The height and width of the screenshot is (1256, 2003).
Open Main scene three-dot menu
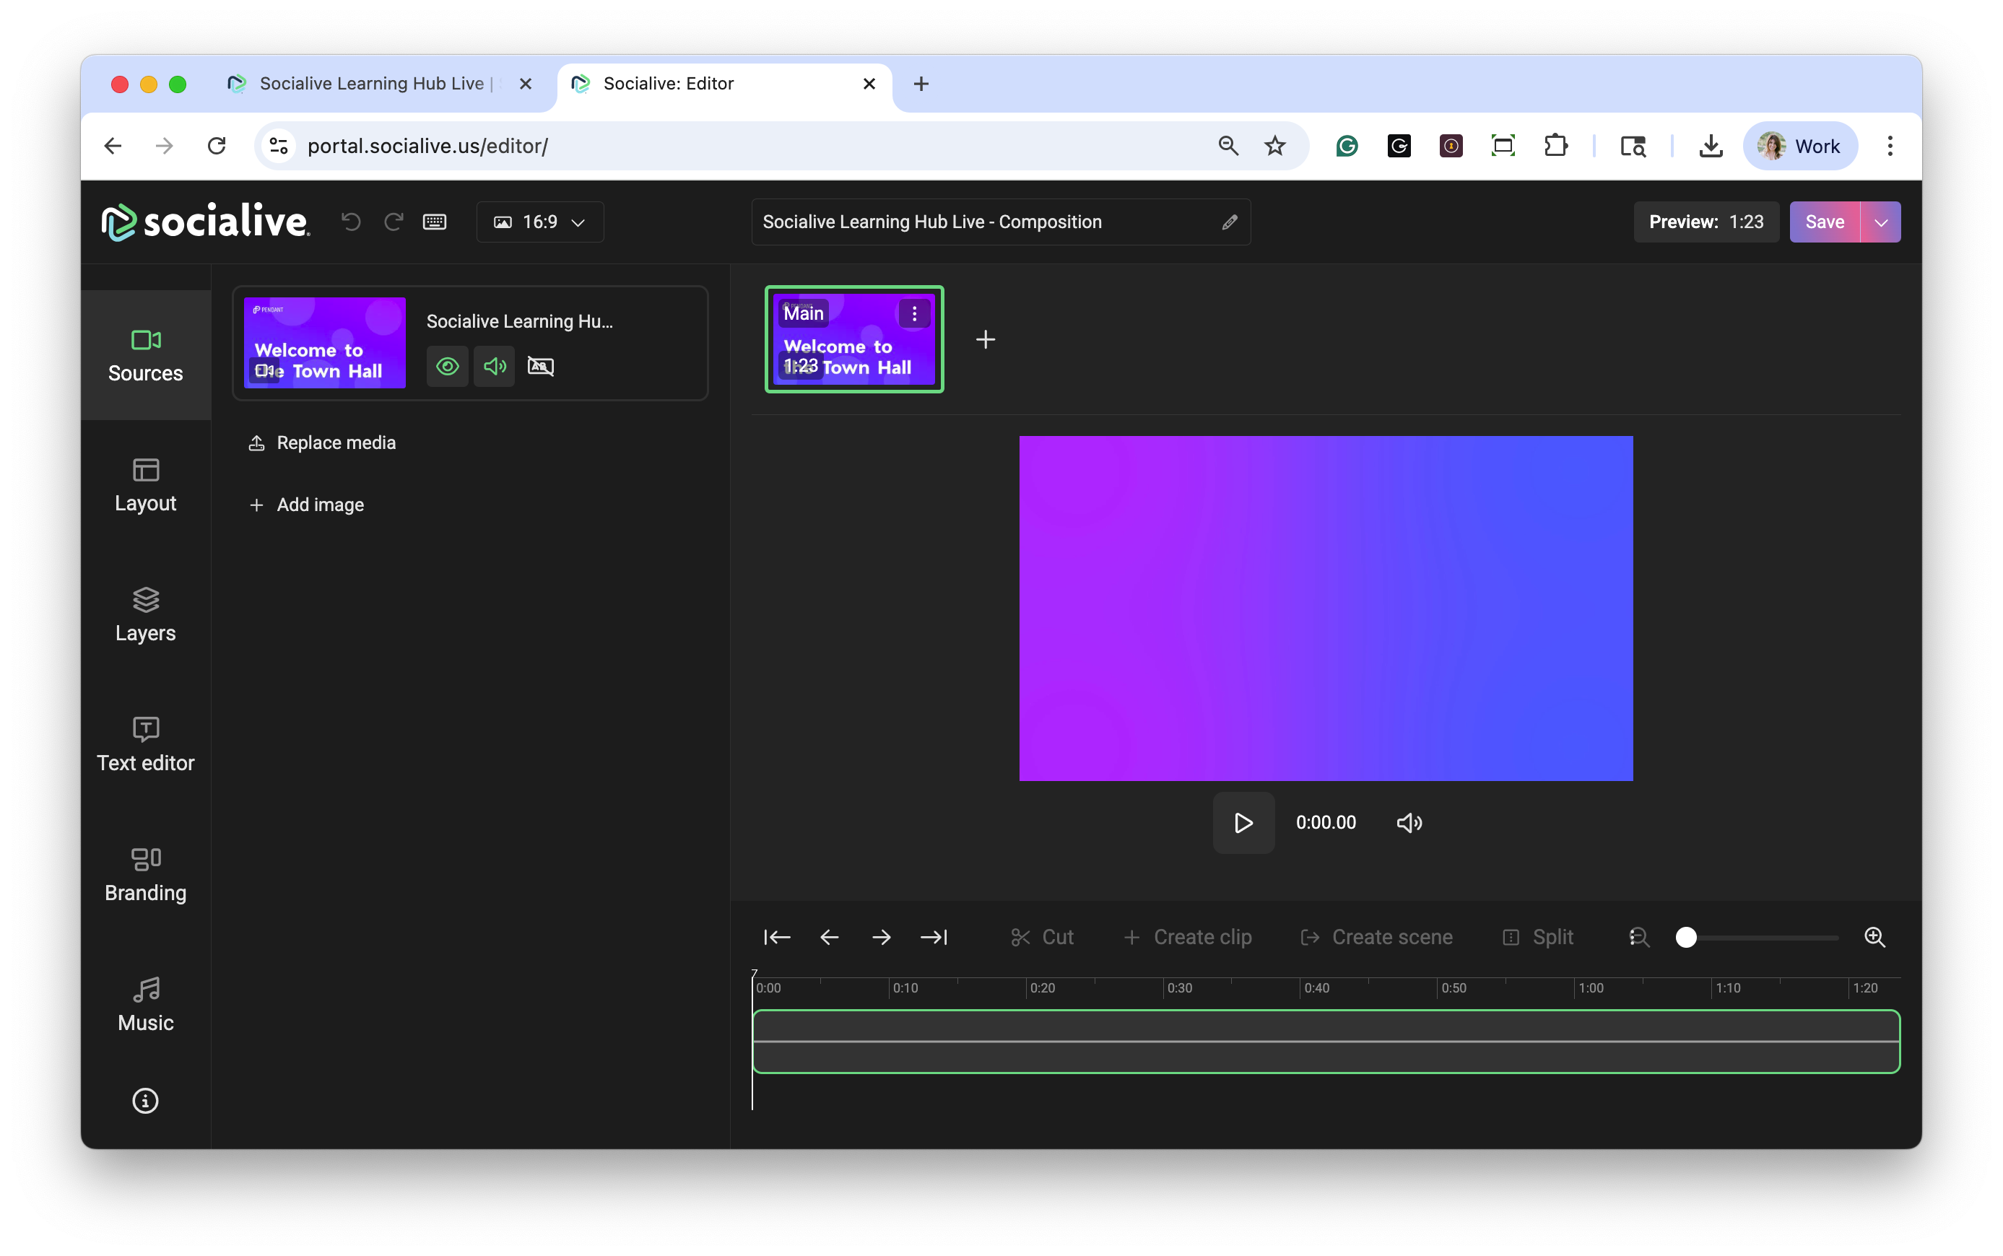tap(914, 314)
